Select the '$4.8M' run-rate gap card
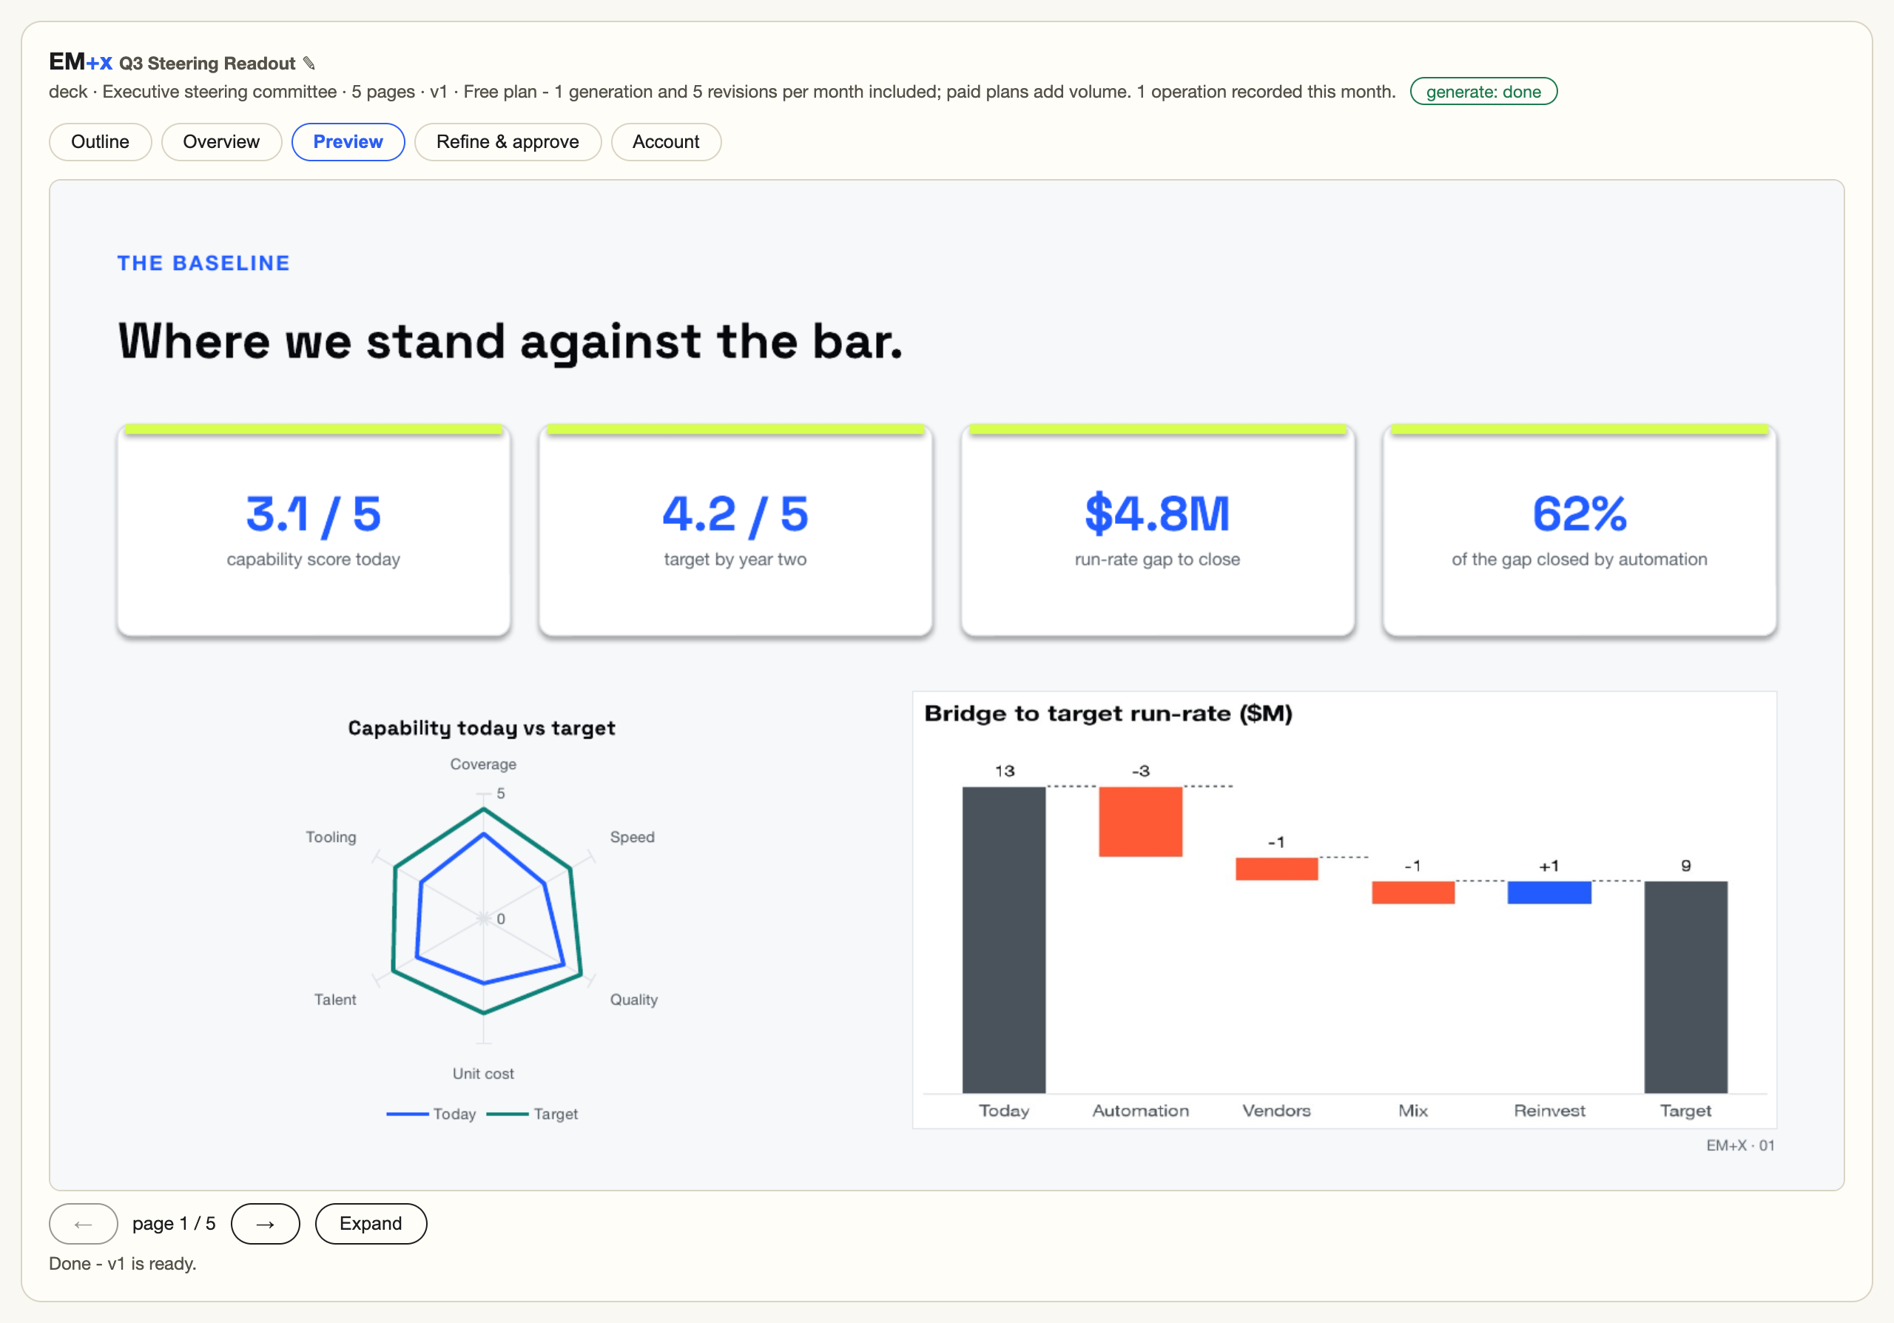The height and width of the screenshot is (1323, 1894). coord(1157,531)
